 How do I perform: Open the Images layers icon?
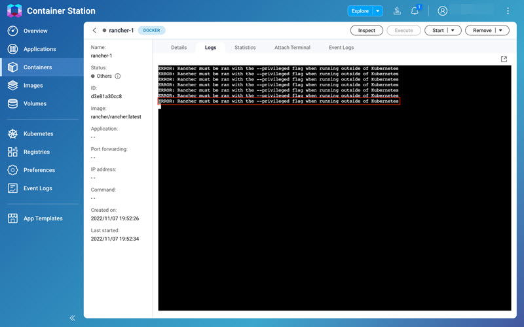coord(12,86)
